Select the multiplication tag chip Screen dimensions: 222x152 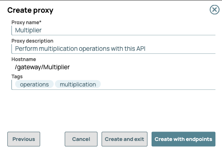pos(78,84)
